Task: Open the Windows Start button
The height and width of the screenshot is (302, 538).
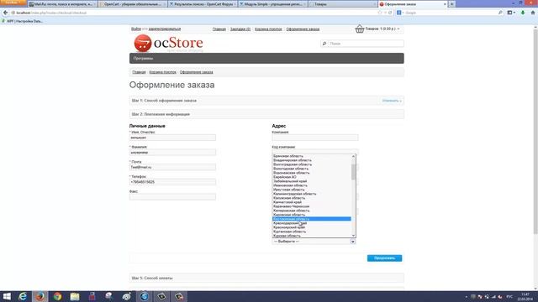Action: [7, 296]
